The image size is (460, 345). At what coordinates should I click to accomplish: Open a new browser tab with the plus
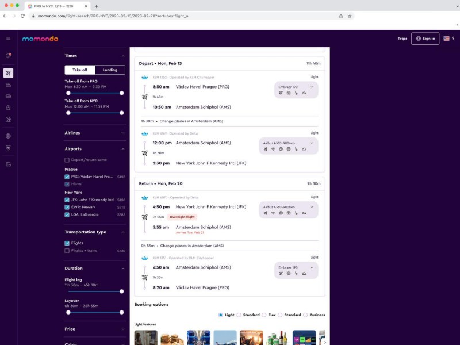click(96, 6)
